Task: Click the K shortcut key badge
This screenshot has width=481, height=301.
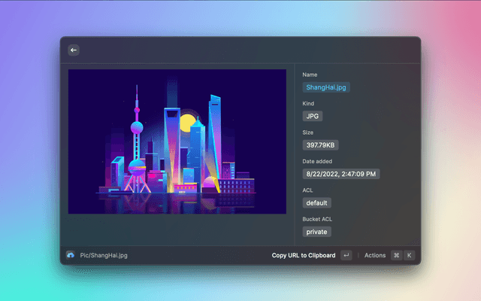Action: (x=410, y=255)
